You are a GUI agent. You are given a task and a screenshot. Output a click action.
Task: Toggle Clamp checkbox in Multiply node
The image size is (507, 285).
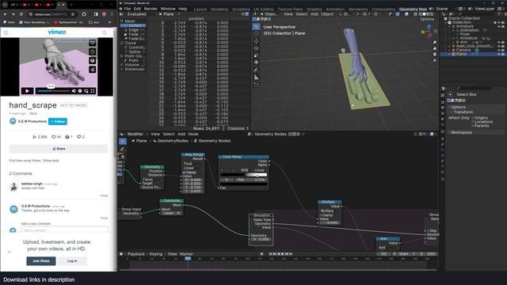tap(321, 215)
